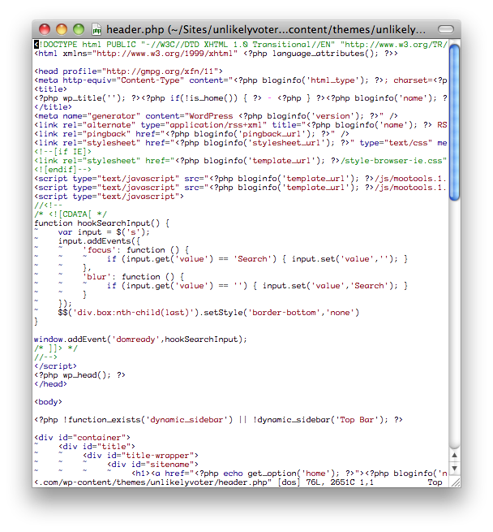Click the closing "</head>" tag

(x=50, y=384)
